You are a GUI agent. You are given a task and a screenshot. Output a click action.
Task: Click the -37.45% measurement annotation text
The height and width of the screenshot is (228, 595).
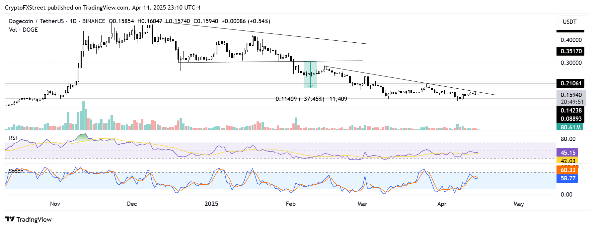[x=311, y=99]
